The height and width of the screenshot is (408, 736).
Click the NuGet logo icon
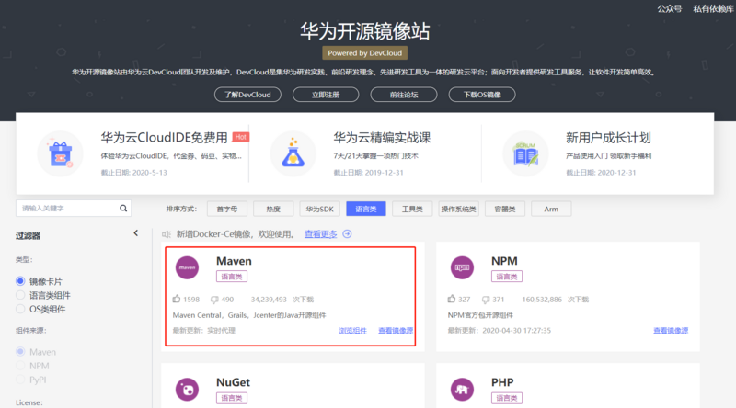click(x=187, y=390)
